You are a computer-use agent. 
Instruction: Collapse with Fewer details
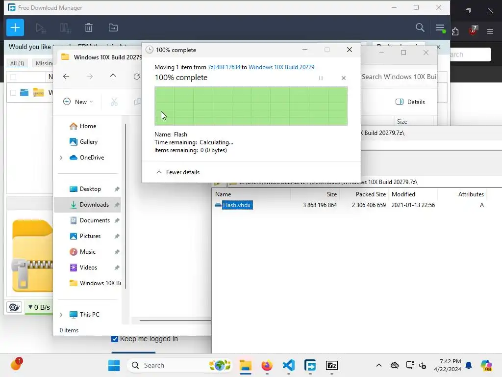pyautogui.click(x=177, y=172)
